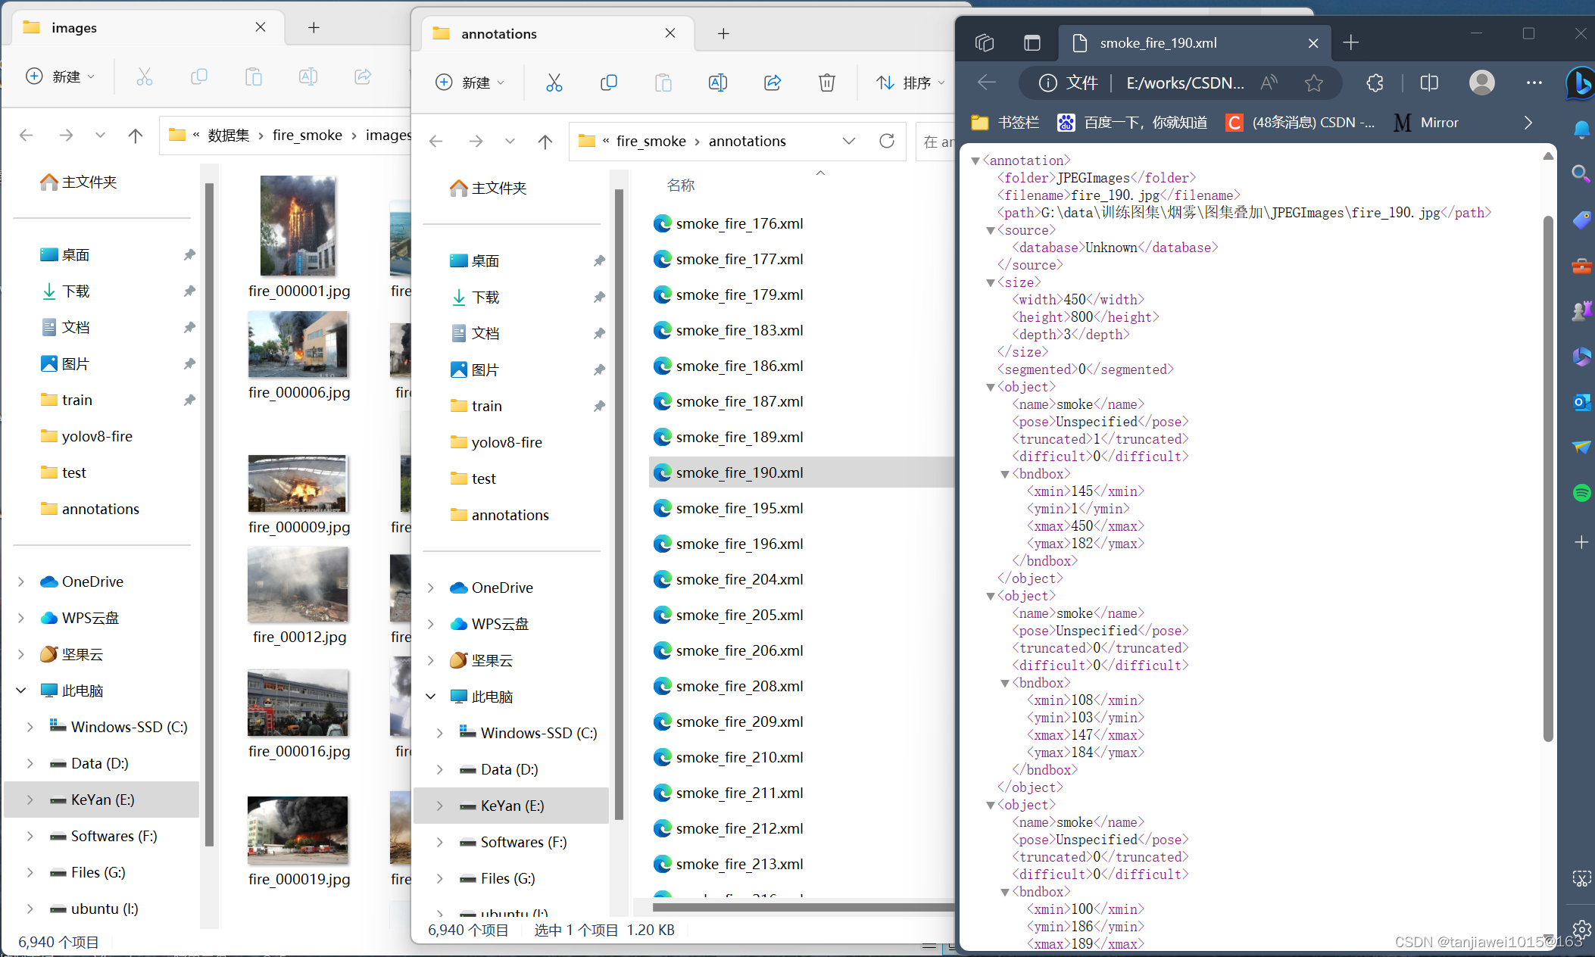Screen dimensions: 1595x957
Task: Collapse the source XML node
Action: 990,231
